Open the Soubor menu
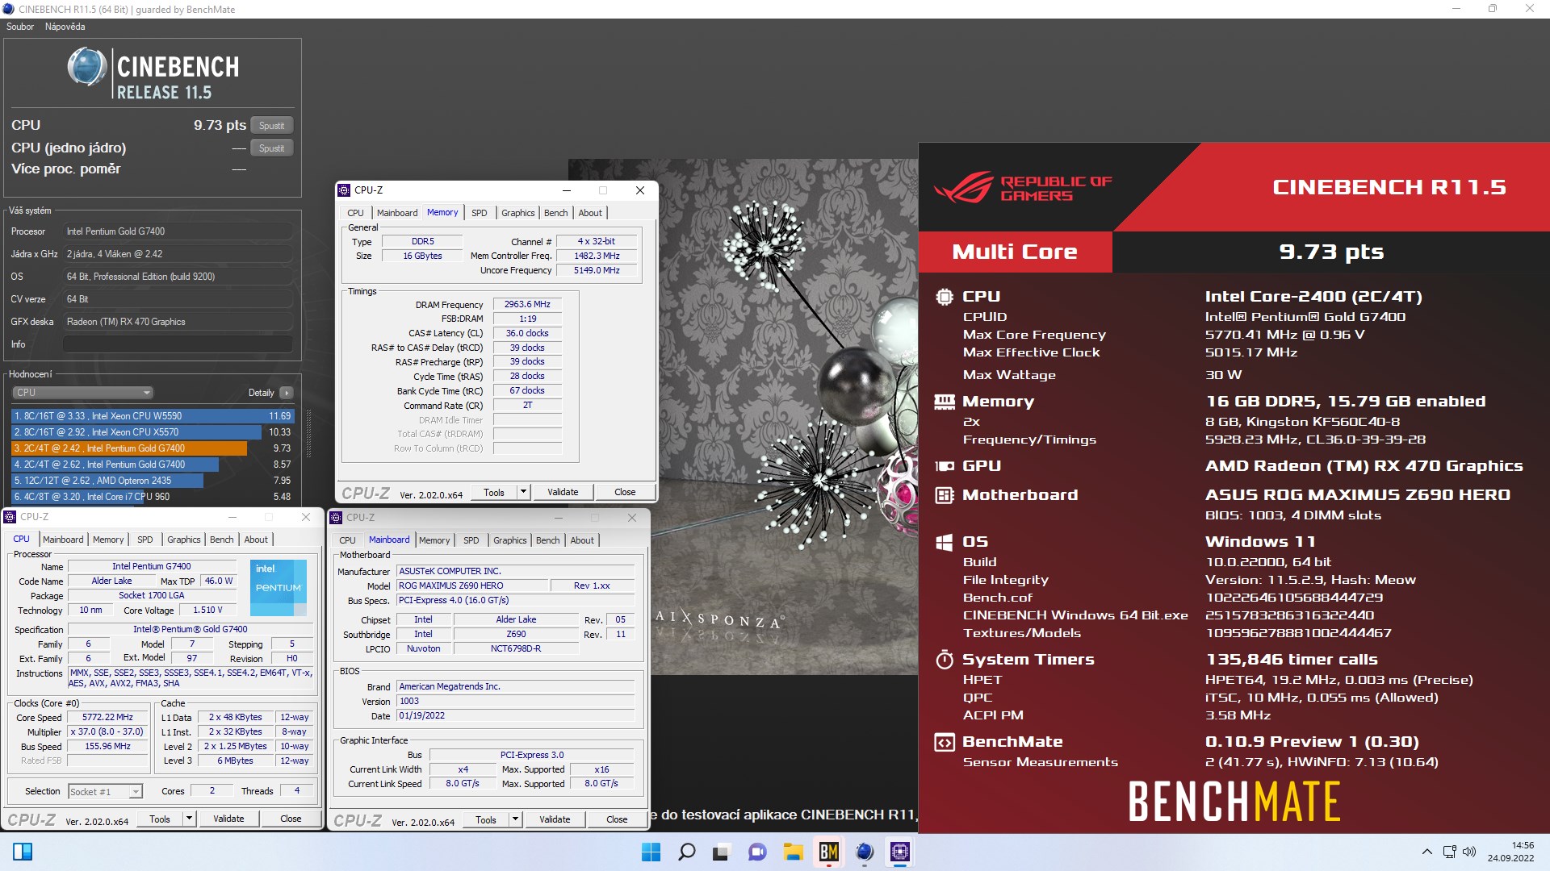1550x871 pixels. click(x=20, y=27)
